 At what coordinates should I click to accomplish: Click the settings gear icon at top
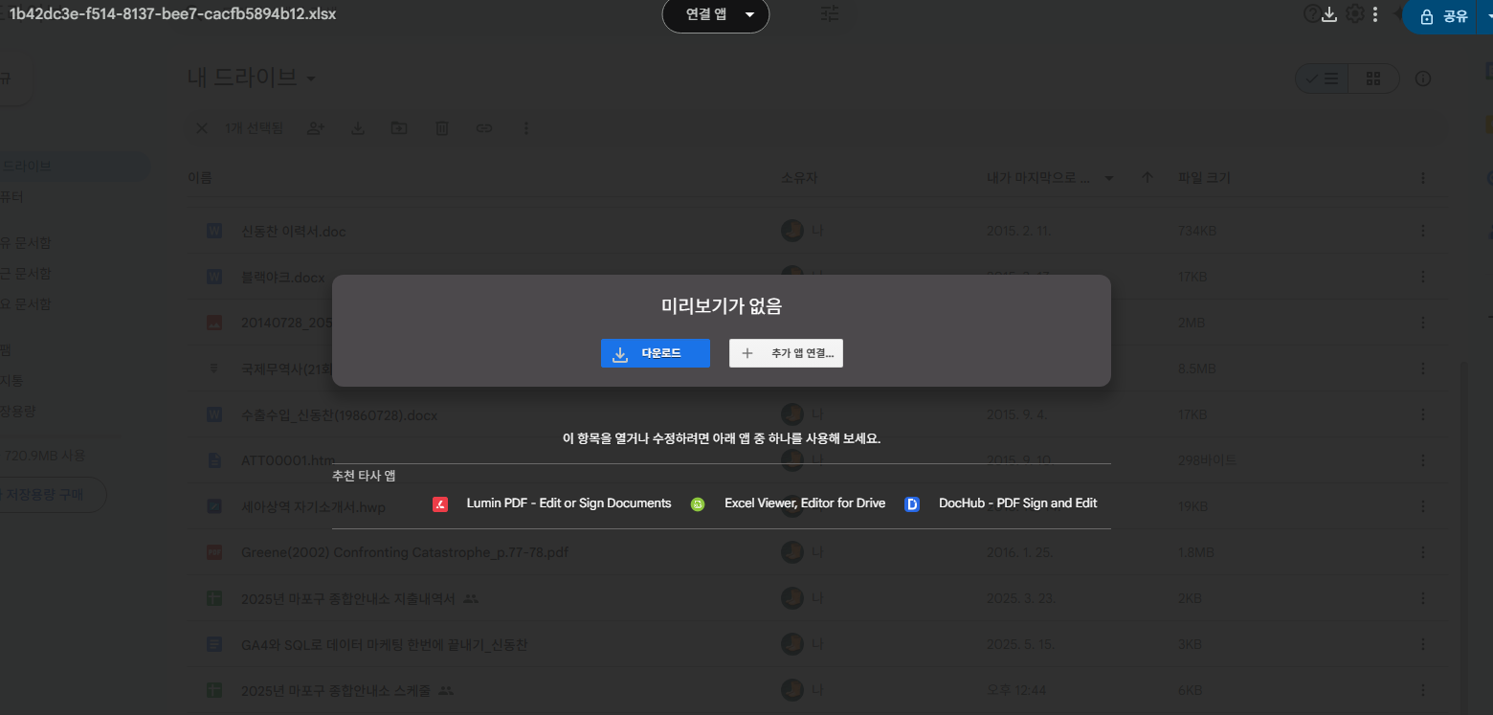(1354, 14)
